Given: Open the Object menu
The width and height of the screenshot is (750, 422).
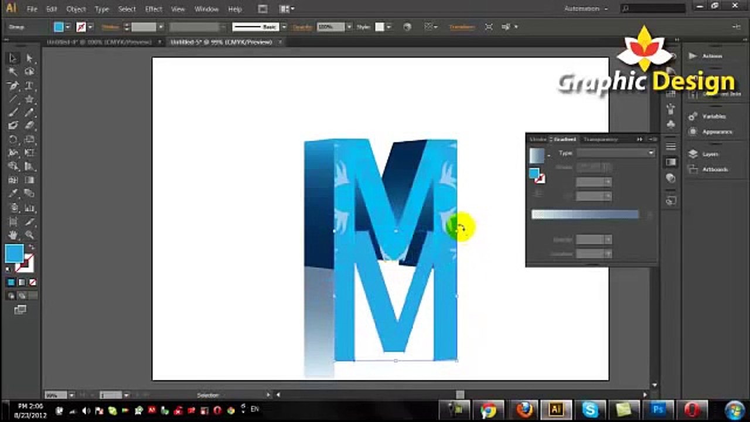Looking at the screenshot, I should (x=76, y=9).
